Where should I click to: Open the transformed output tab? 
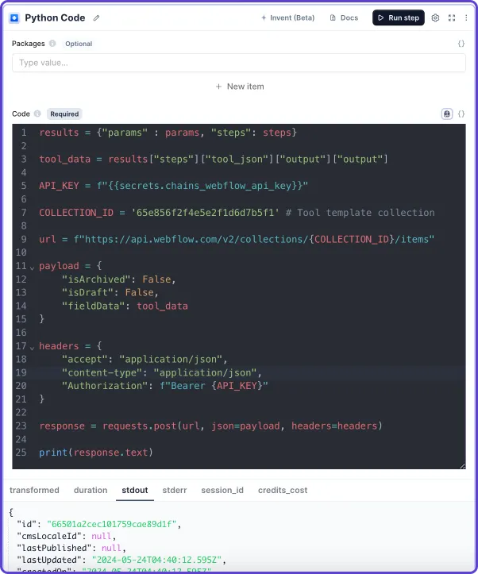pos(34,490)
